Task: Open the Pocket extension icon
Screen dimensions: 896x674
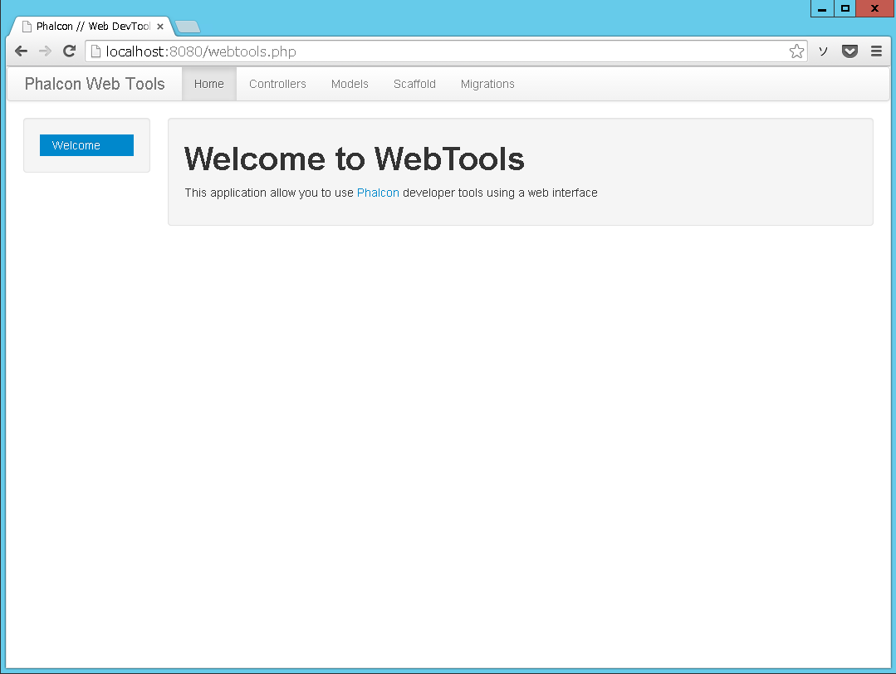Action: tap(849, 51)
